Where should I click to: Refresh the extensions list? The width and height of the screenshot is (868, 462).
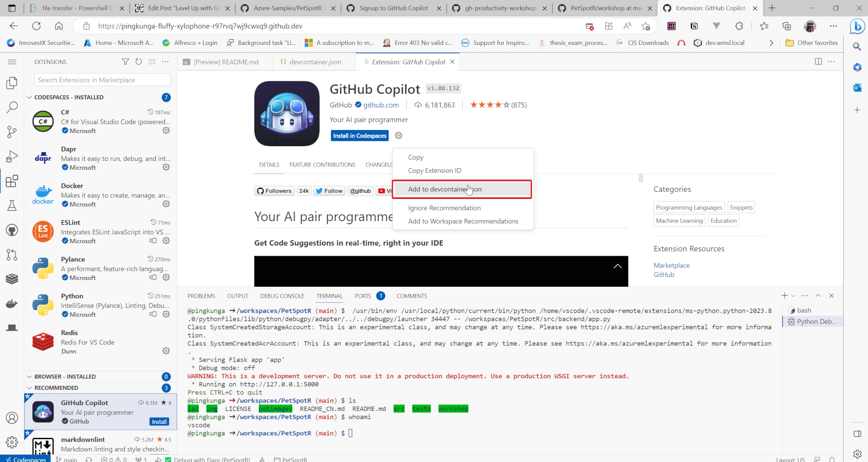(x=139, y=62)
